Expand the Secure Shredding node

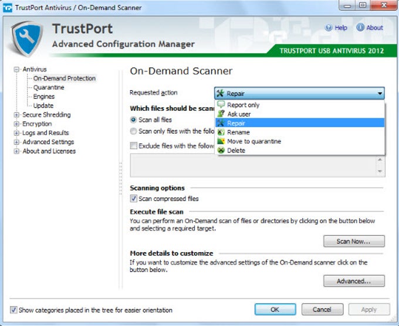(16, 115)
